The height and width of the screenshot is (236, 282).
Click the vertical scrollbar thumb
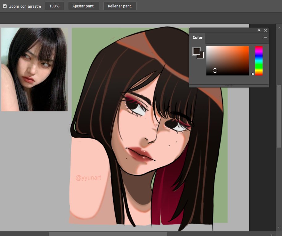pyautogui.click(x=279, y=116)
